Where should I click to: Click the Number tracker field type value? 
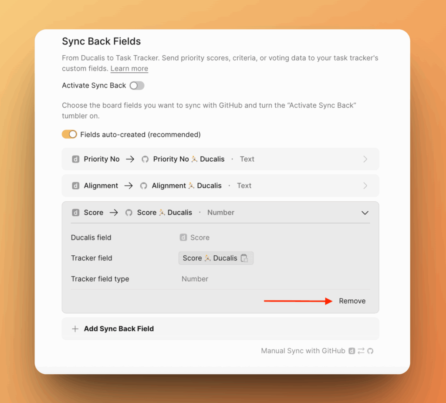click(x=195, y=279)
